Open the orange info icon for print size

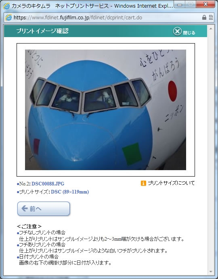pos(143,183)
